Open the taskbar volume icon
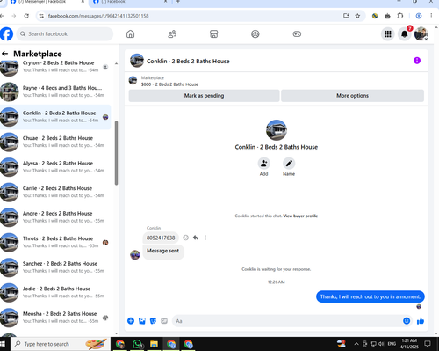Screen dimensions: 439x351 [381, 344]
